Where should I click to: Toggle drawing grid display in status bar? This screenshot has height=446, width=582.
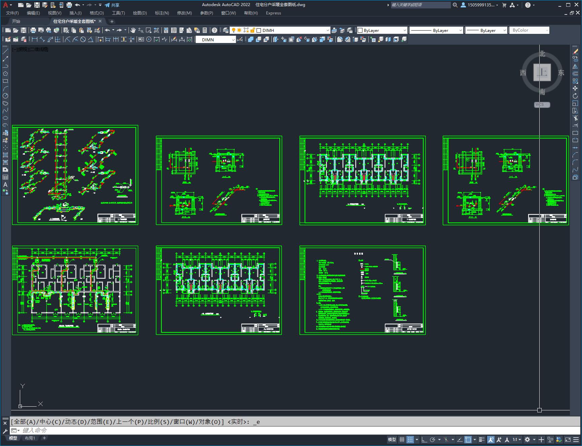click(x=402, y=439)
